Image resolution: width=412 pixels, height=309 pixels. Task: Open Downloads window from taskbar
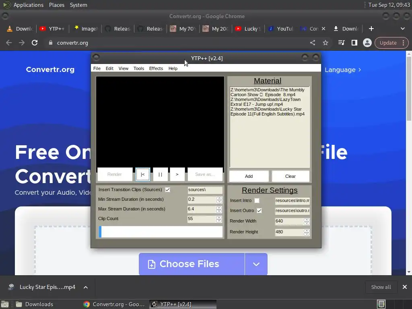(35, 304)
